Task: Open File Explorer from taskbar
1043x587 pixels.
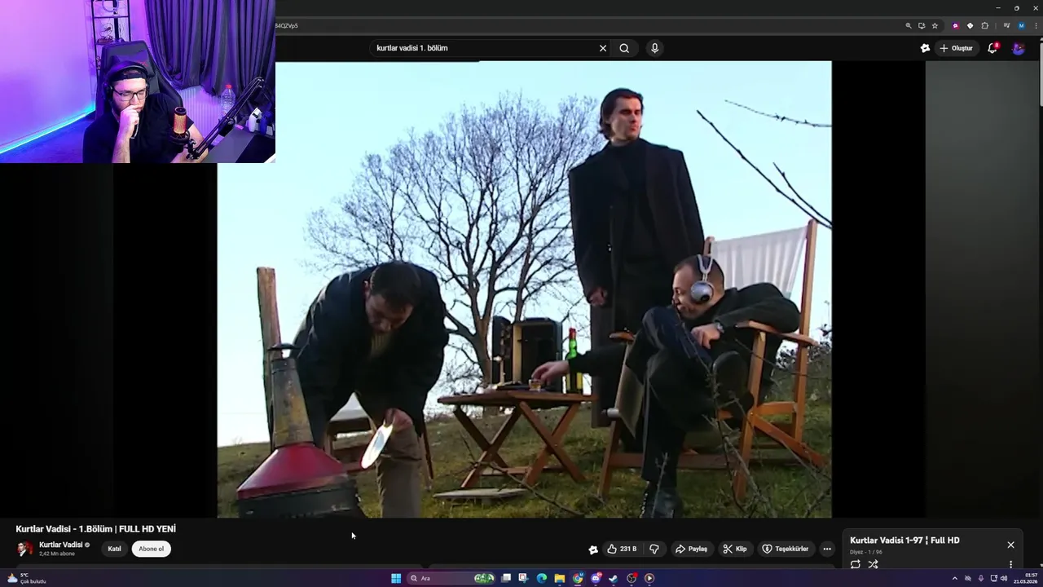Action: coord(560,578)
